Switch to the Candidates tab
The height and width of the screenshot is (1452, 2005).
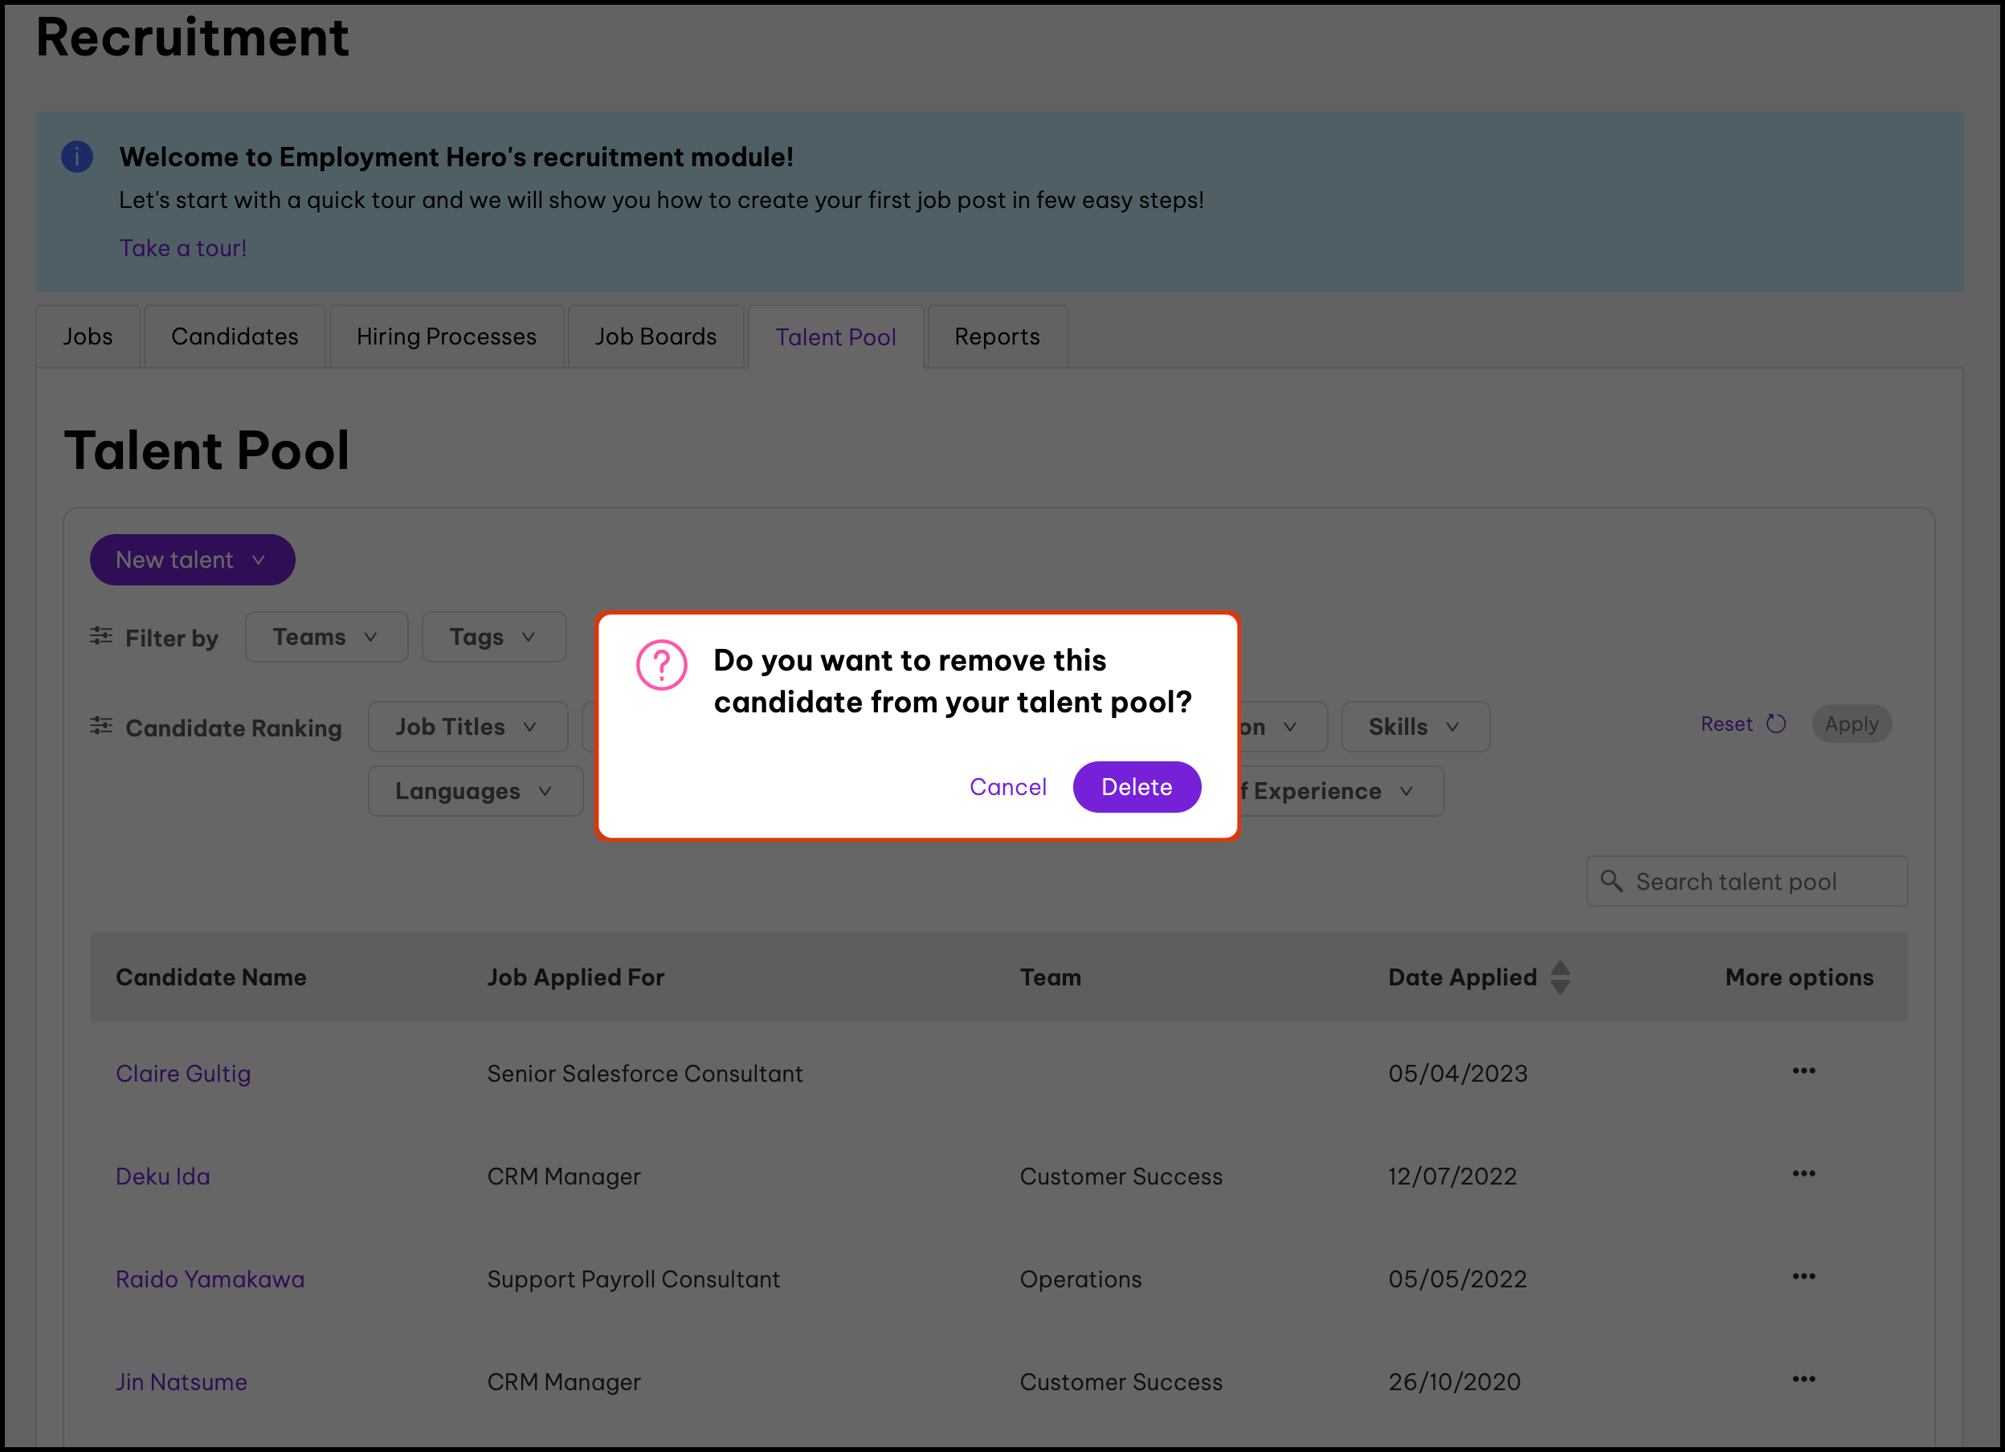click(x=235, y=336)
